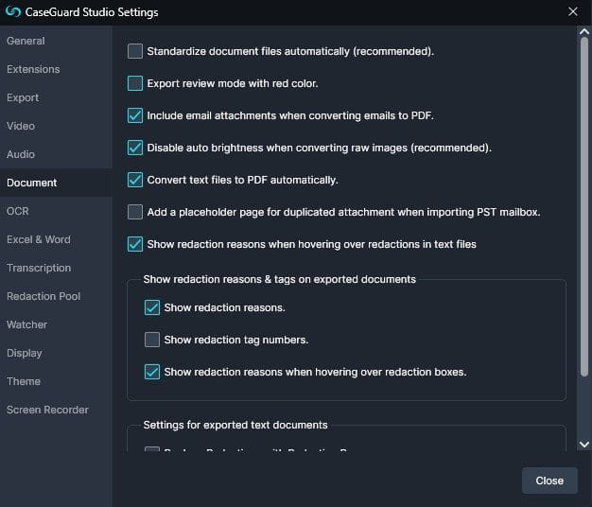592x507 pixels.
Task: Click the vertical scrollbar thumb of settings panel
Action: pos(584,206)
